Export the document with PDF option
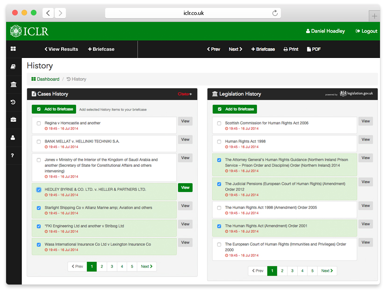This screenshot has height=292, width=387. tap(314, 49)
